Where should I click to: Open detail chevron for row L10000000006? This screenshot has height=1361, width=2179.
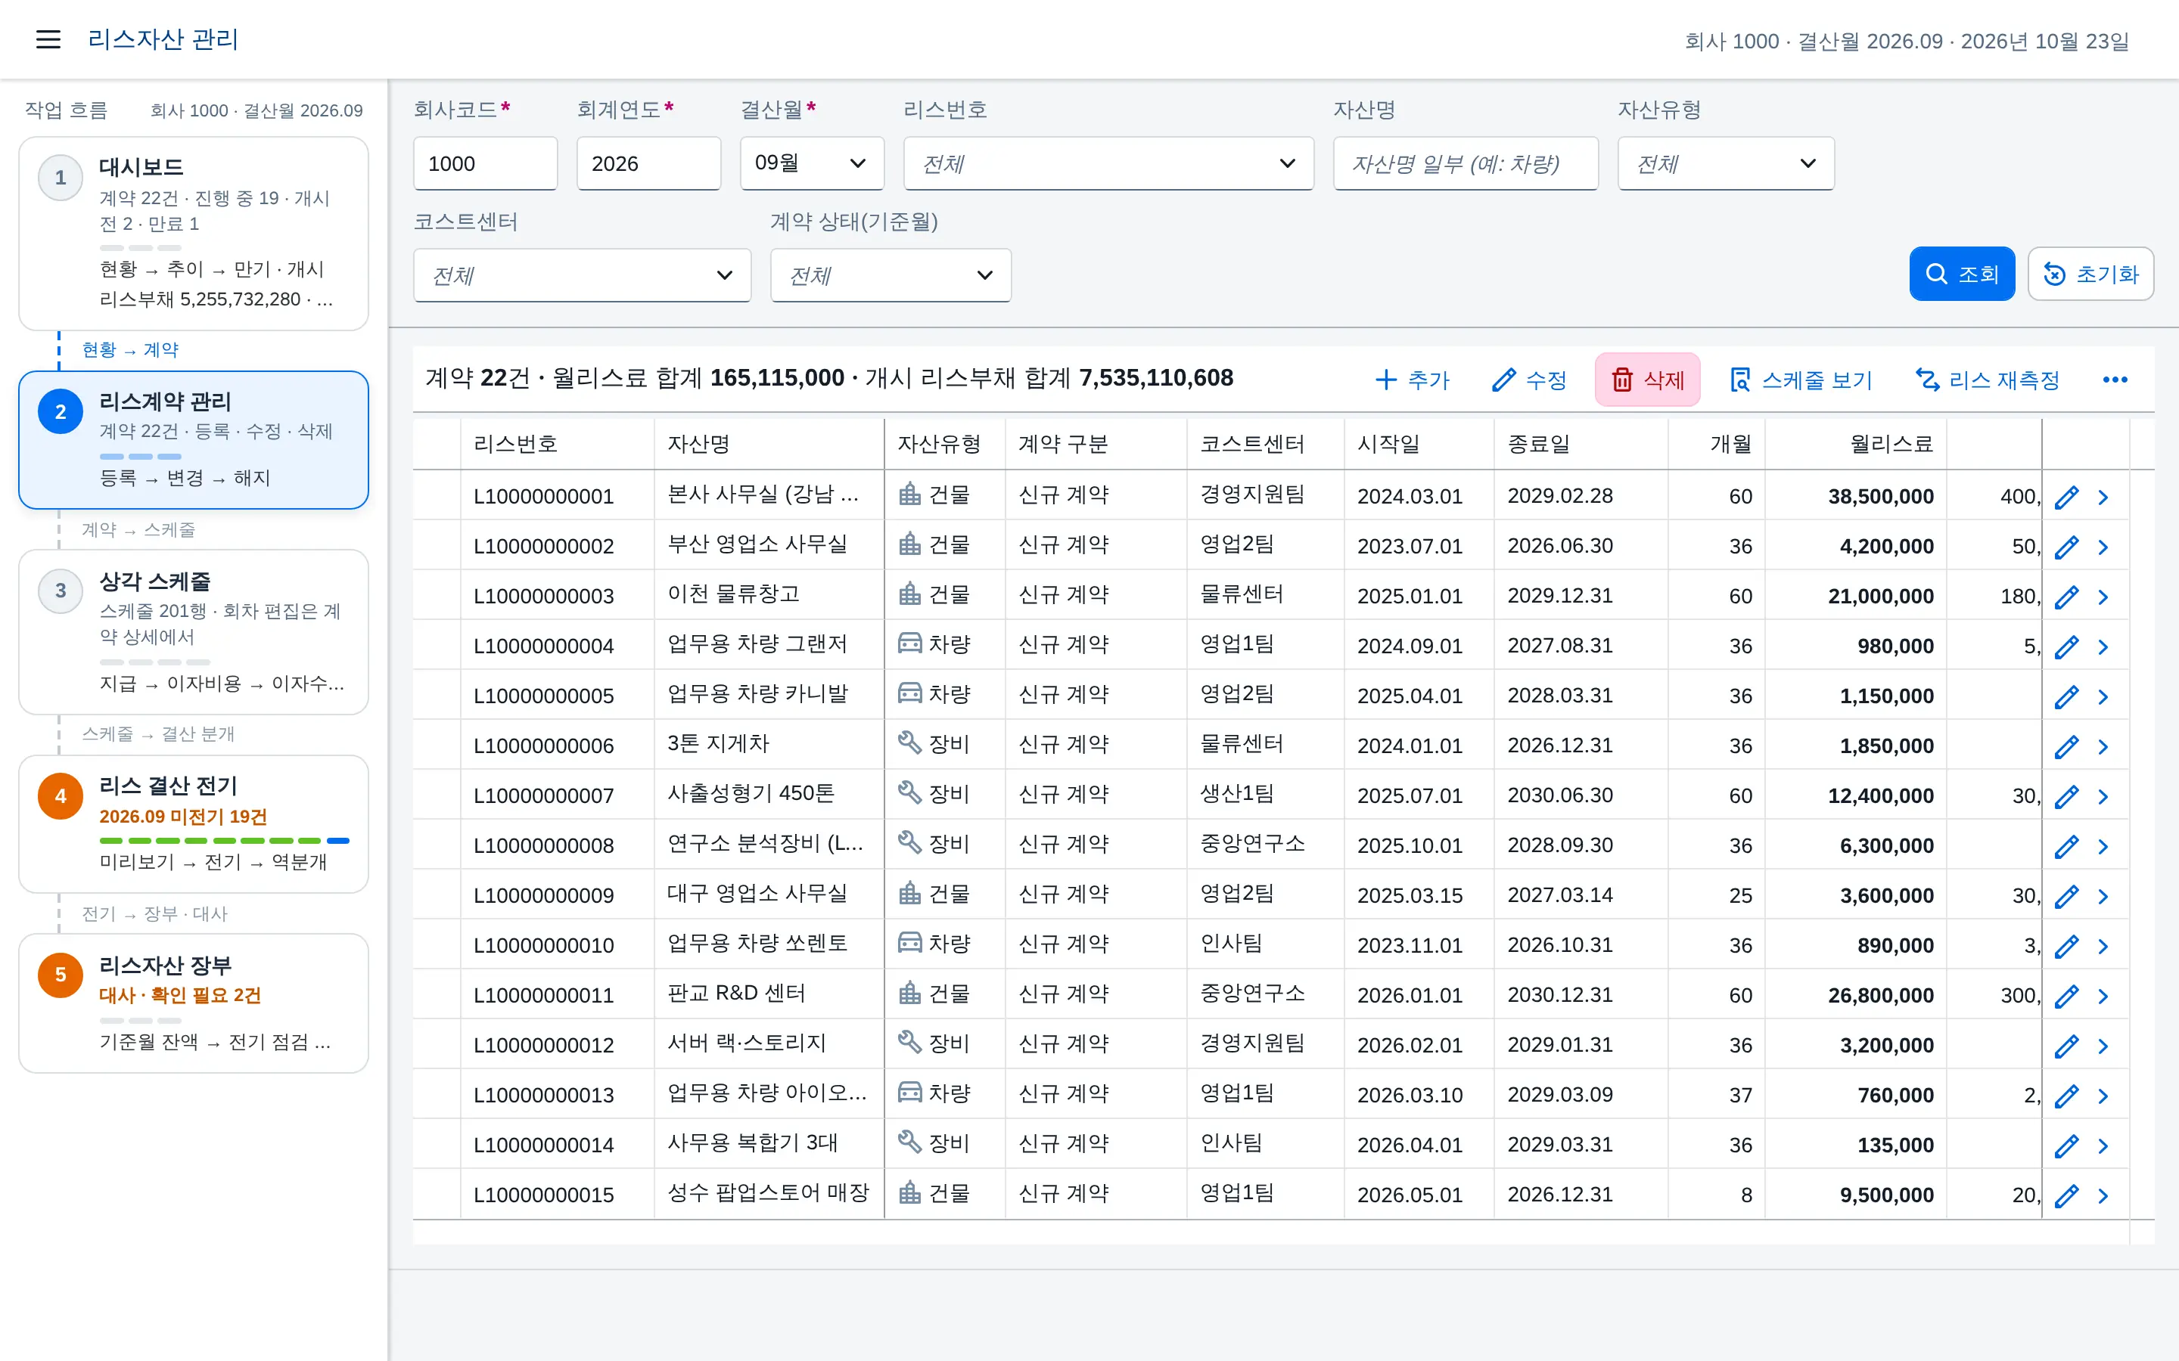point(2103,746)
